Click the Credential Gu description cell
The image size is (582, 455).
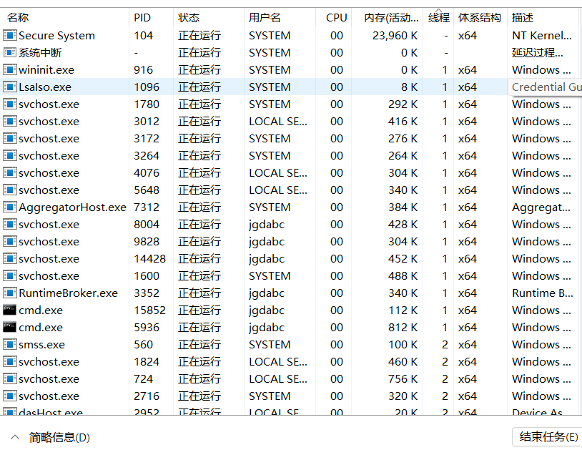tap(546, 87)
